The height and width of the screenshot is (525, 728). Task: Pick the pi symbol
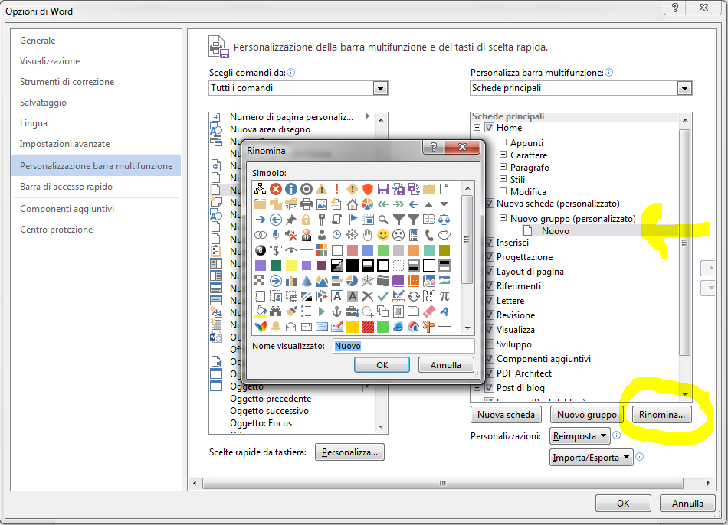[444, 296]
